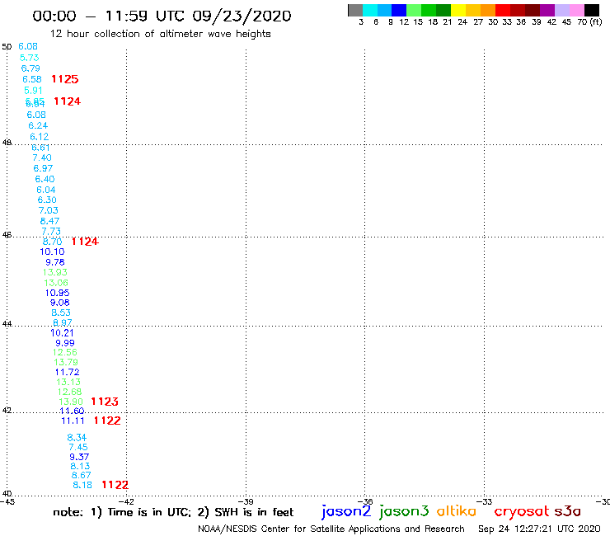Click the s3a satellite legend label
The height and width of the screenshot is (536, 610).
click(x=568, y=511)
